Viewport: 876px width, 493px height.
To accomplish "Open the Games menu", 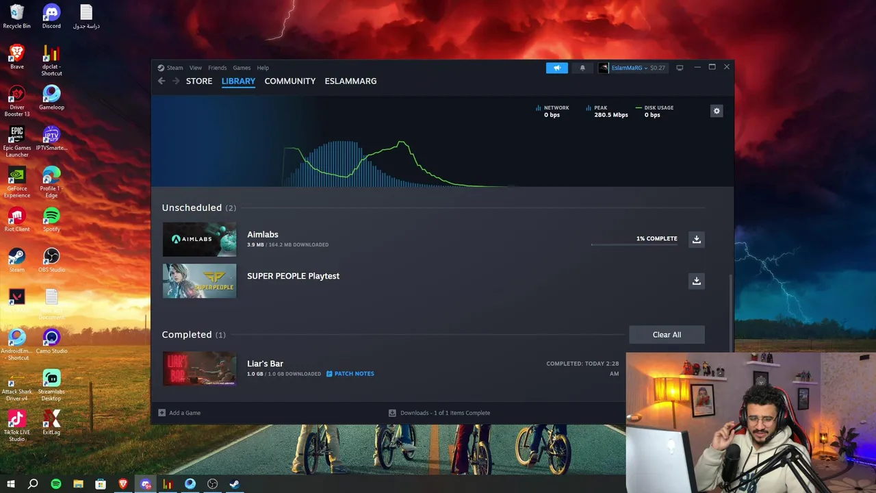I will click(242, 68).
